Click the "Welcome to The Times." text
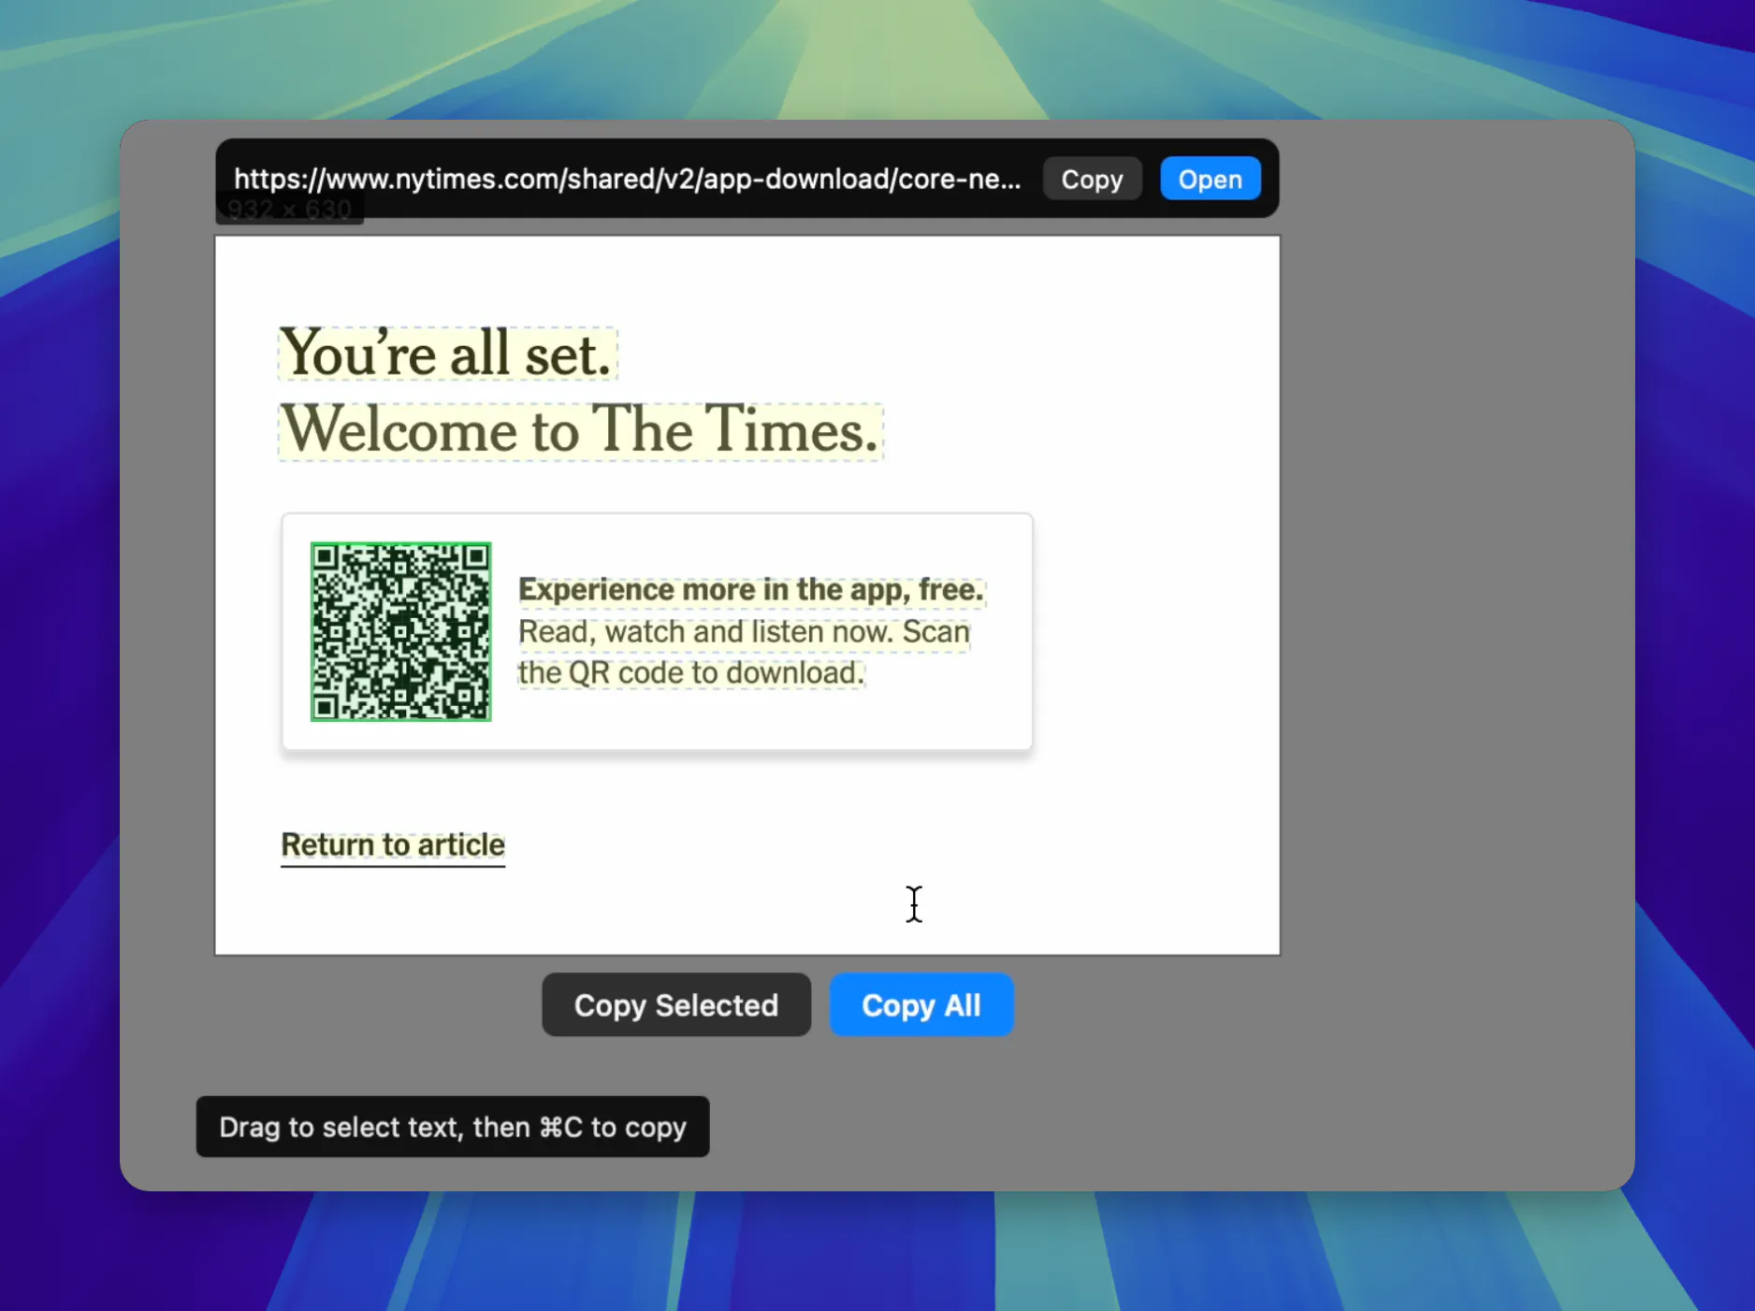 pyautogui.click(x=580, y=431)
